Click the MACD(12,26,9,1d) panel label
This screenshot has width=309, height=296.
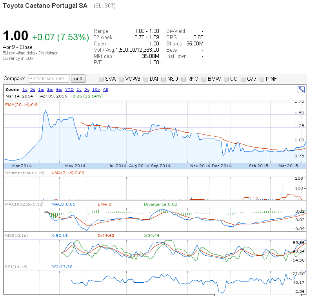(x=24, y=204)
